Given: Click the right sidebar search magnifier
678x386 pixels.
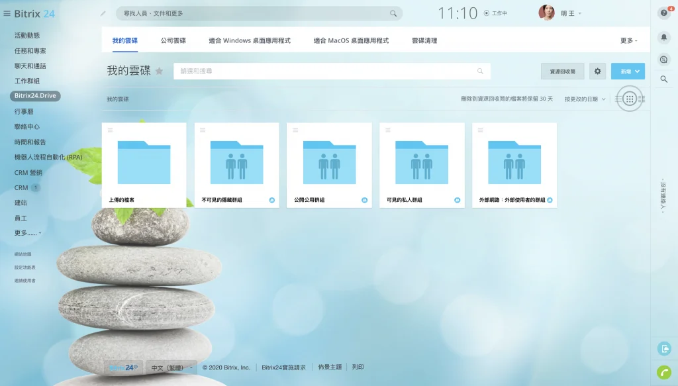Looking at the screenshot, I should pyautogui.click(x=664, y=79).
